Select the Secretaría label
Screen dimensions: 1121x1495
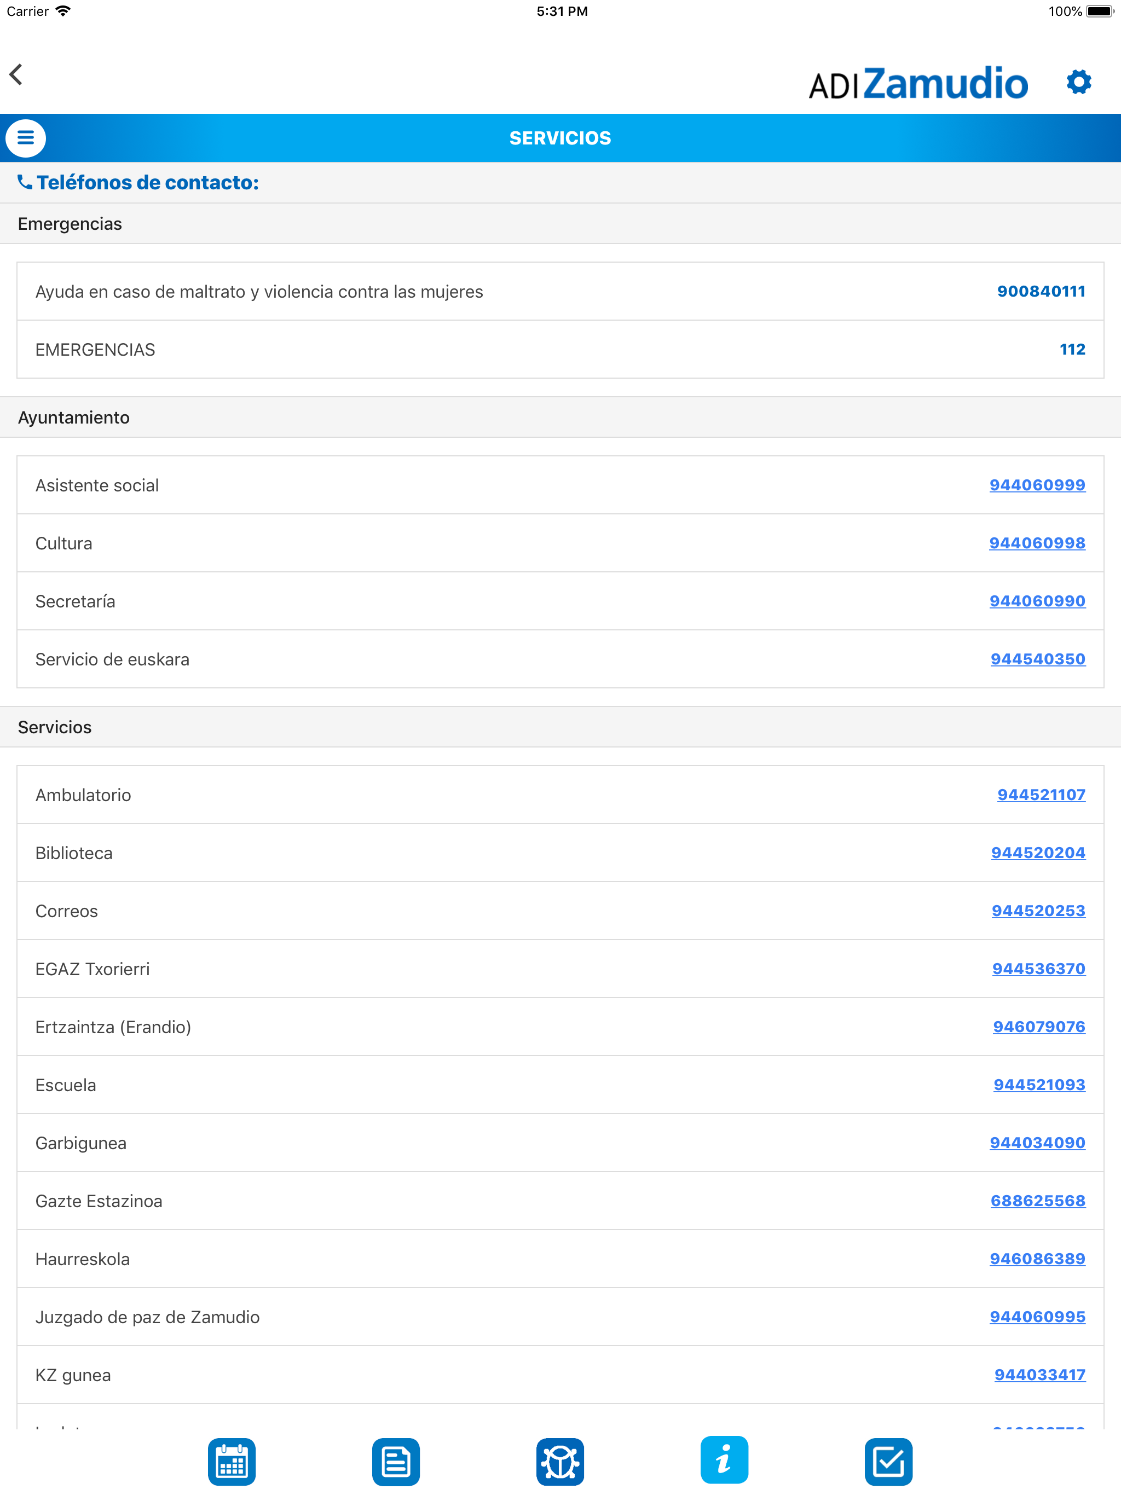click(x=75, y=601)
